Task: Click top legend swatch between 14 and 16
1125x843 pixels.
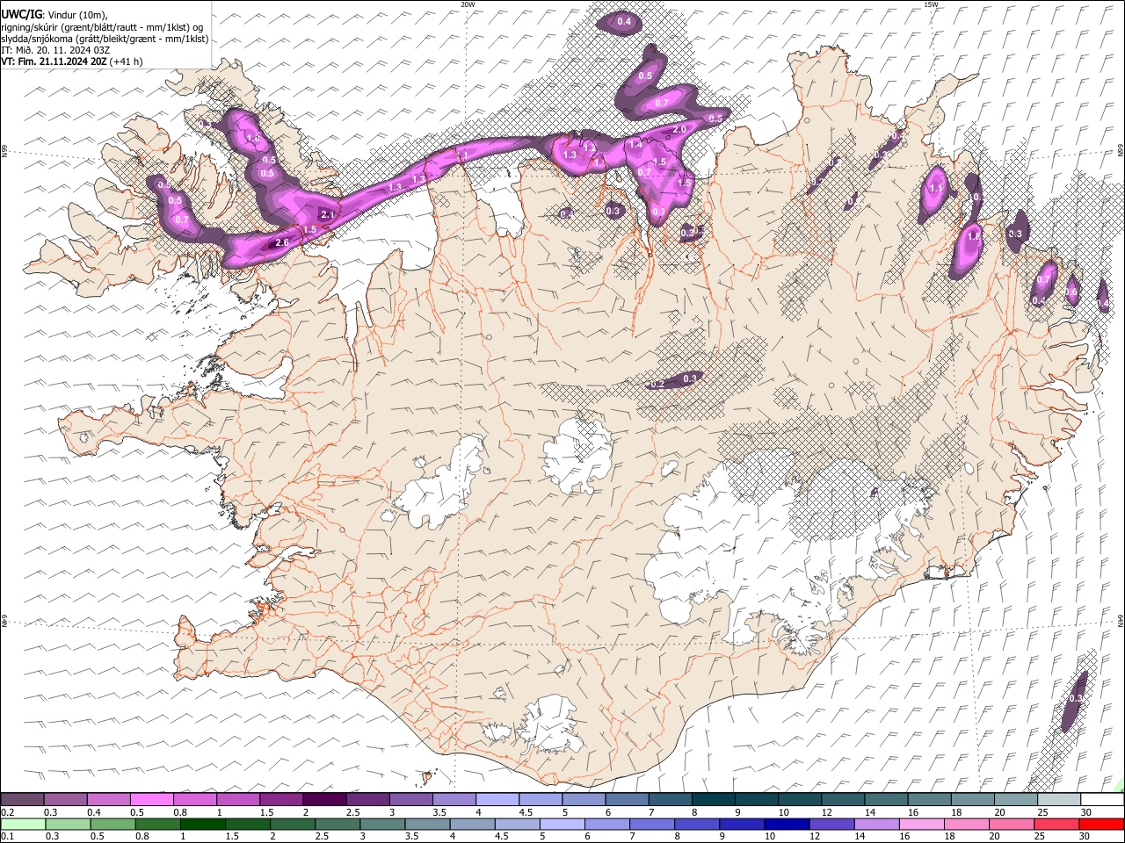Action: pos(886,799)
